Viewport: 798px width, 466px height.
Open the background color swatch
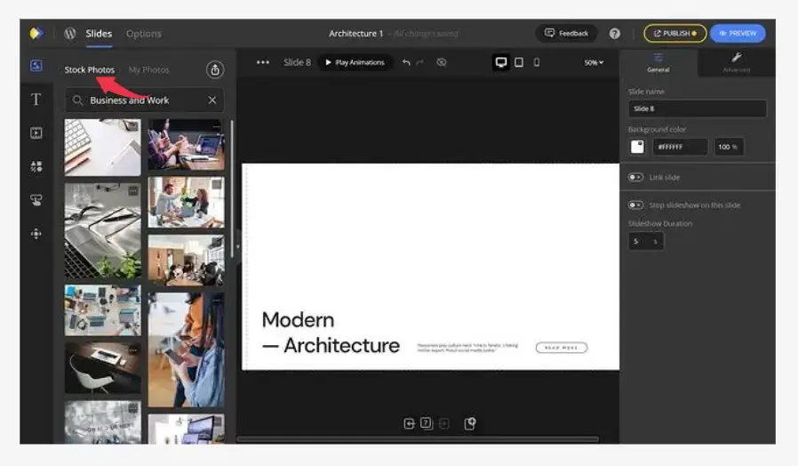pyautogui.click(x=637, y=147)
